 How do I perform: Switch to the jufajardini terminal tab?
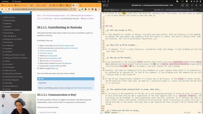pos(124,10)
